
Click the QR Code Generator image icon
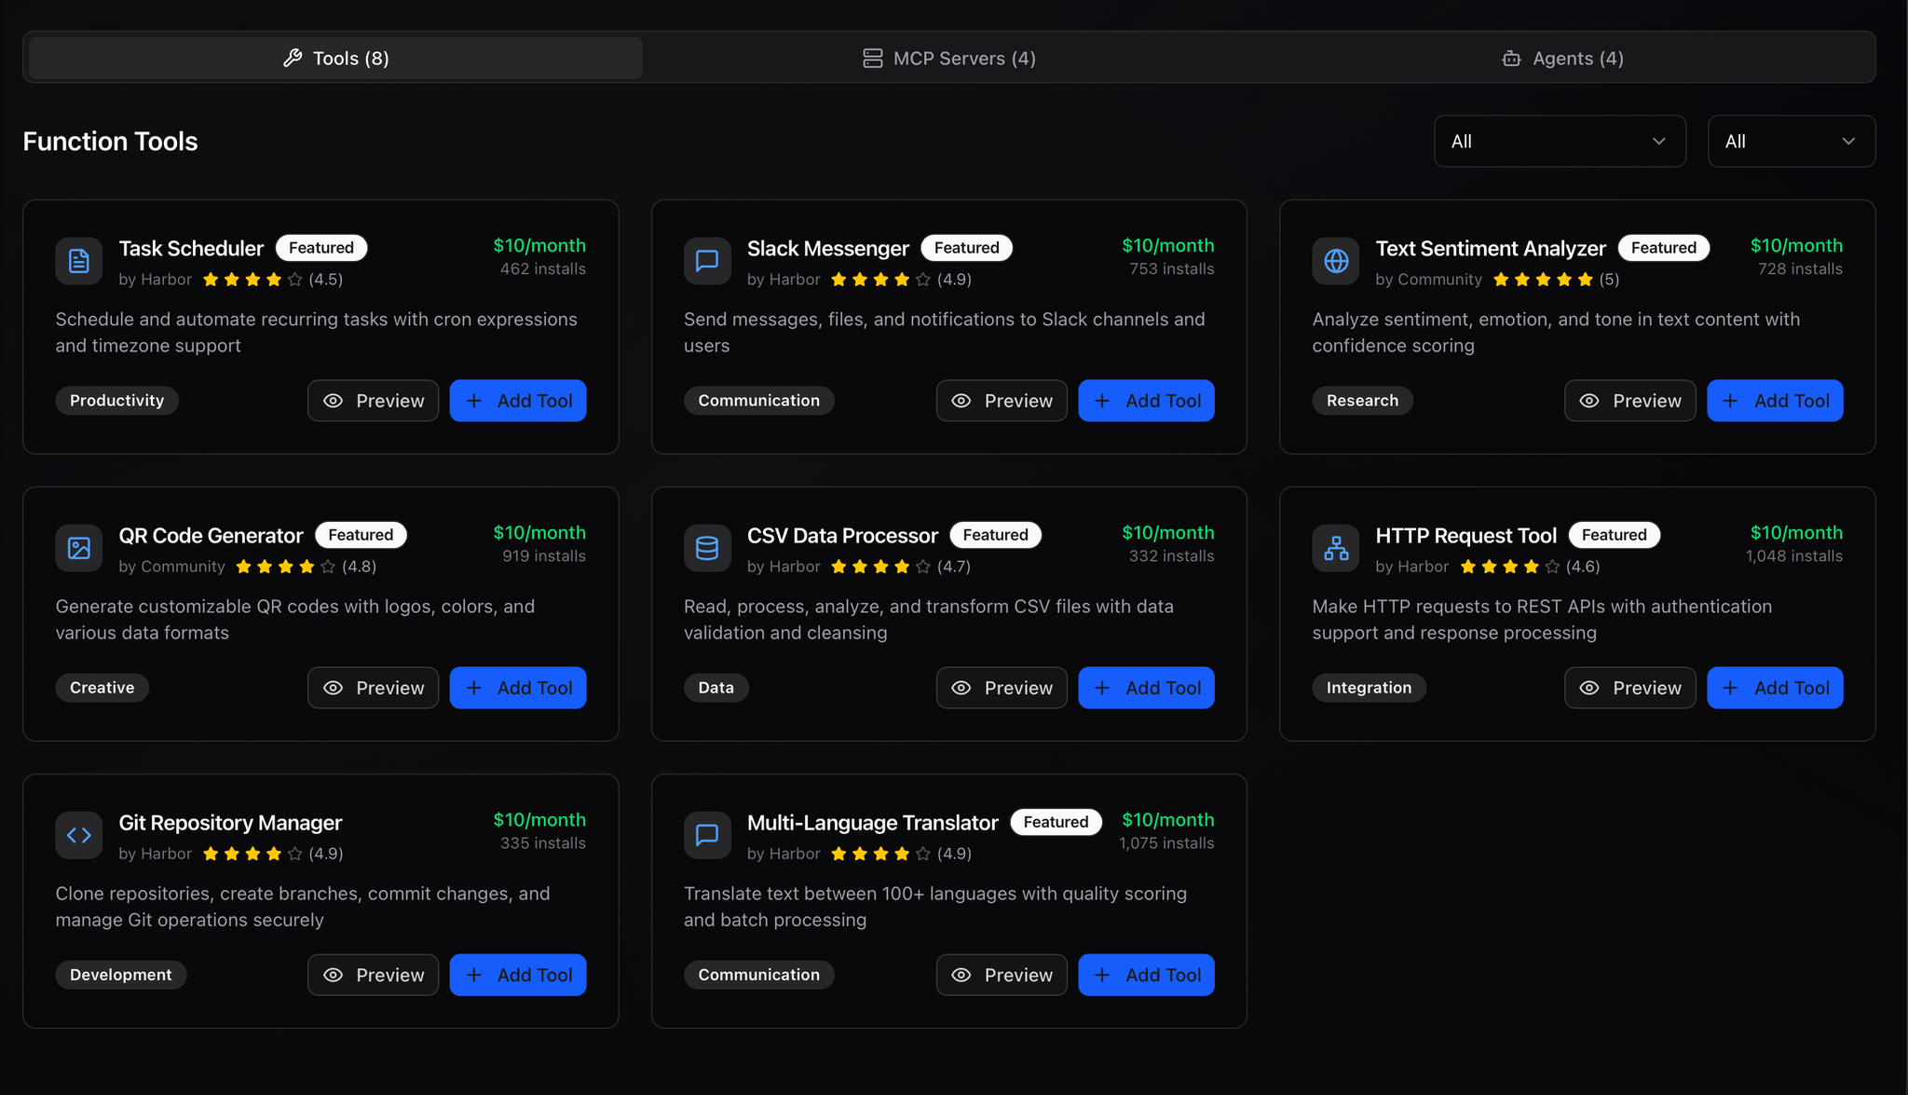[x=79, y=548]
